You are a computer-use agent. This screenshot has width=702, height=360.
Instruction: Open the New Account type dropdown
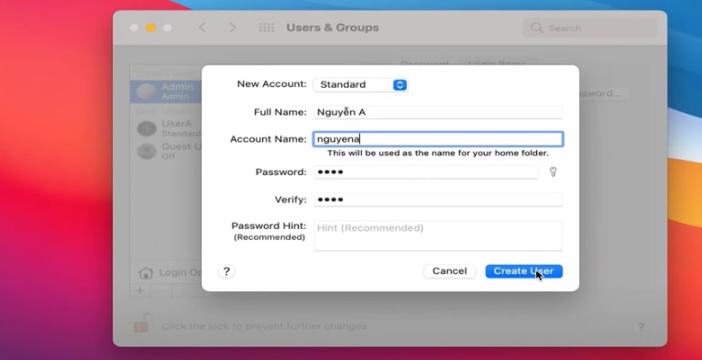[x=360, y=84]
